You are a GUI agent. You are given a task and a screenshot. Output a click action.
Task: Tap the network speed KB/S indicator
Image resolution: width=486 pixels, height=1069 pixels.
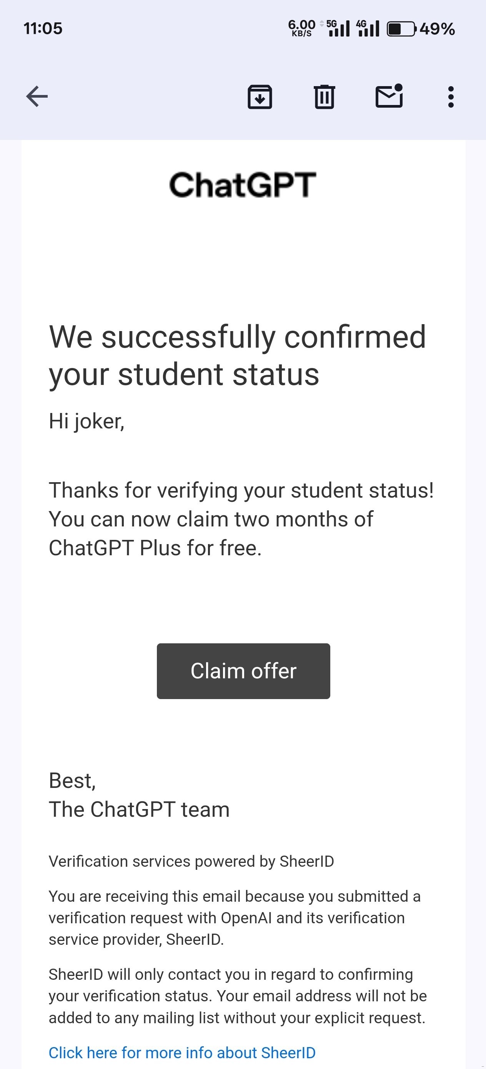(302, 28)
